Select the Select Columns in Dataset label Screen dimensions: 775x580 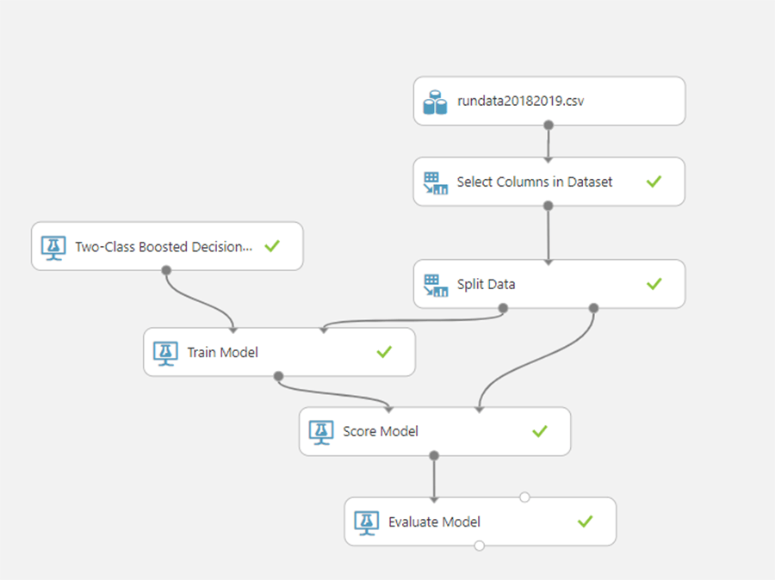534,182
